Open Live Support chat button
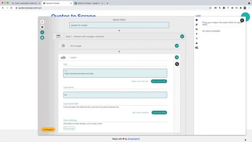Viewport: 252px width, 142px height. 48,130
